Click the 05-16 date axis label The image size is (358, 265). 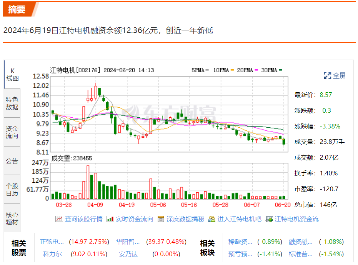click(x=189, y=205)
